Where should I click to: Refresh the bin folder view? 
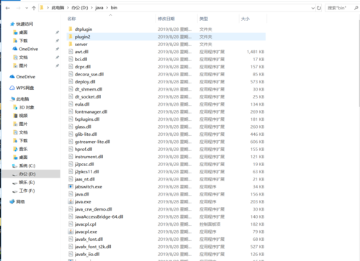[x=319, y=8]
